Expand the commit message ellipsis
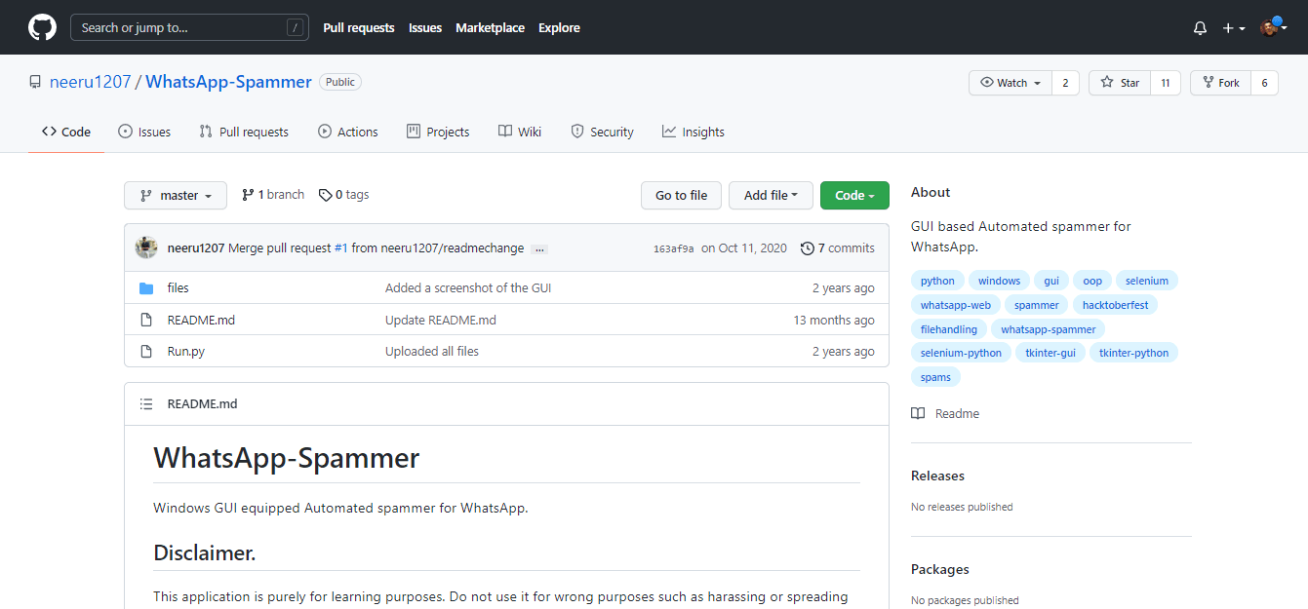Viewport: 1308px width, 609px height. click(539, 249)
